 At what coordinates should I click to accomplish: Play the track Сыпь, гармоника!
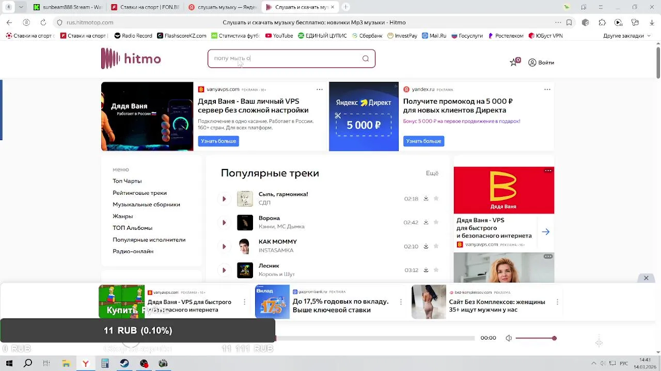(224, 199)
